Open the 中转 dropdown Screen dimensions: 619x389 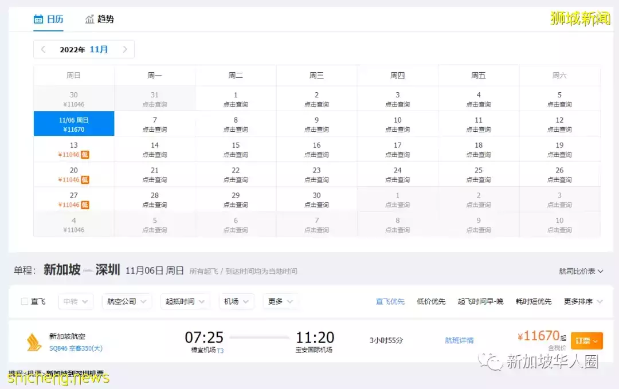[75, 301]
